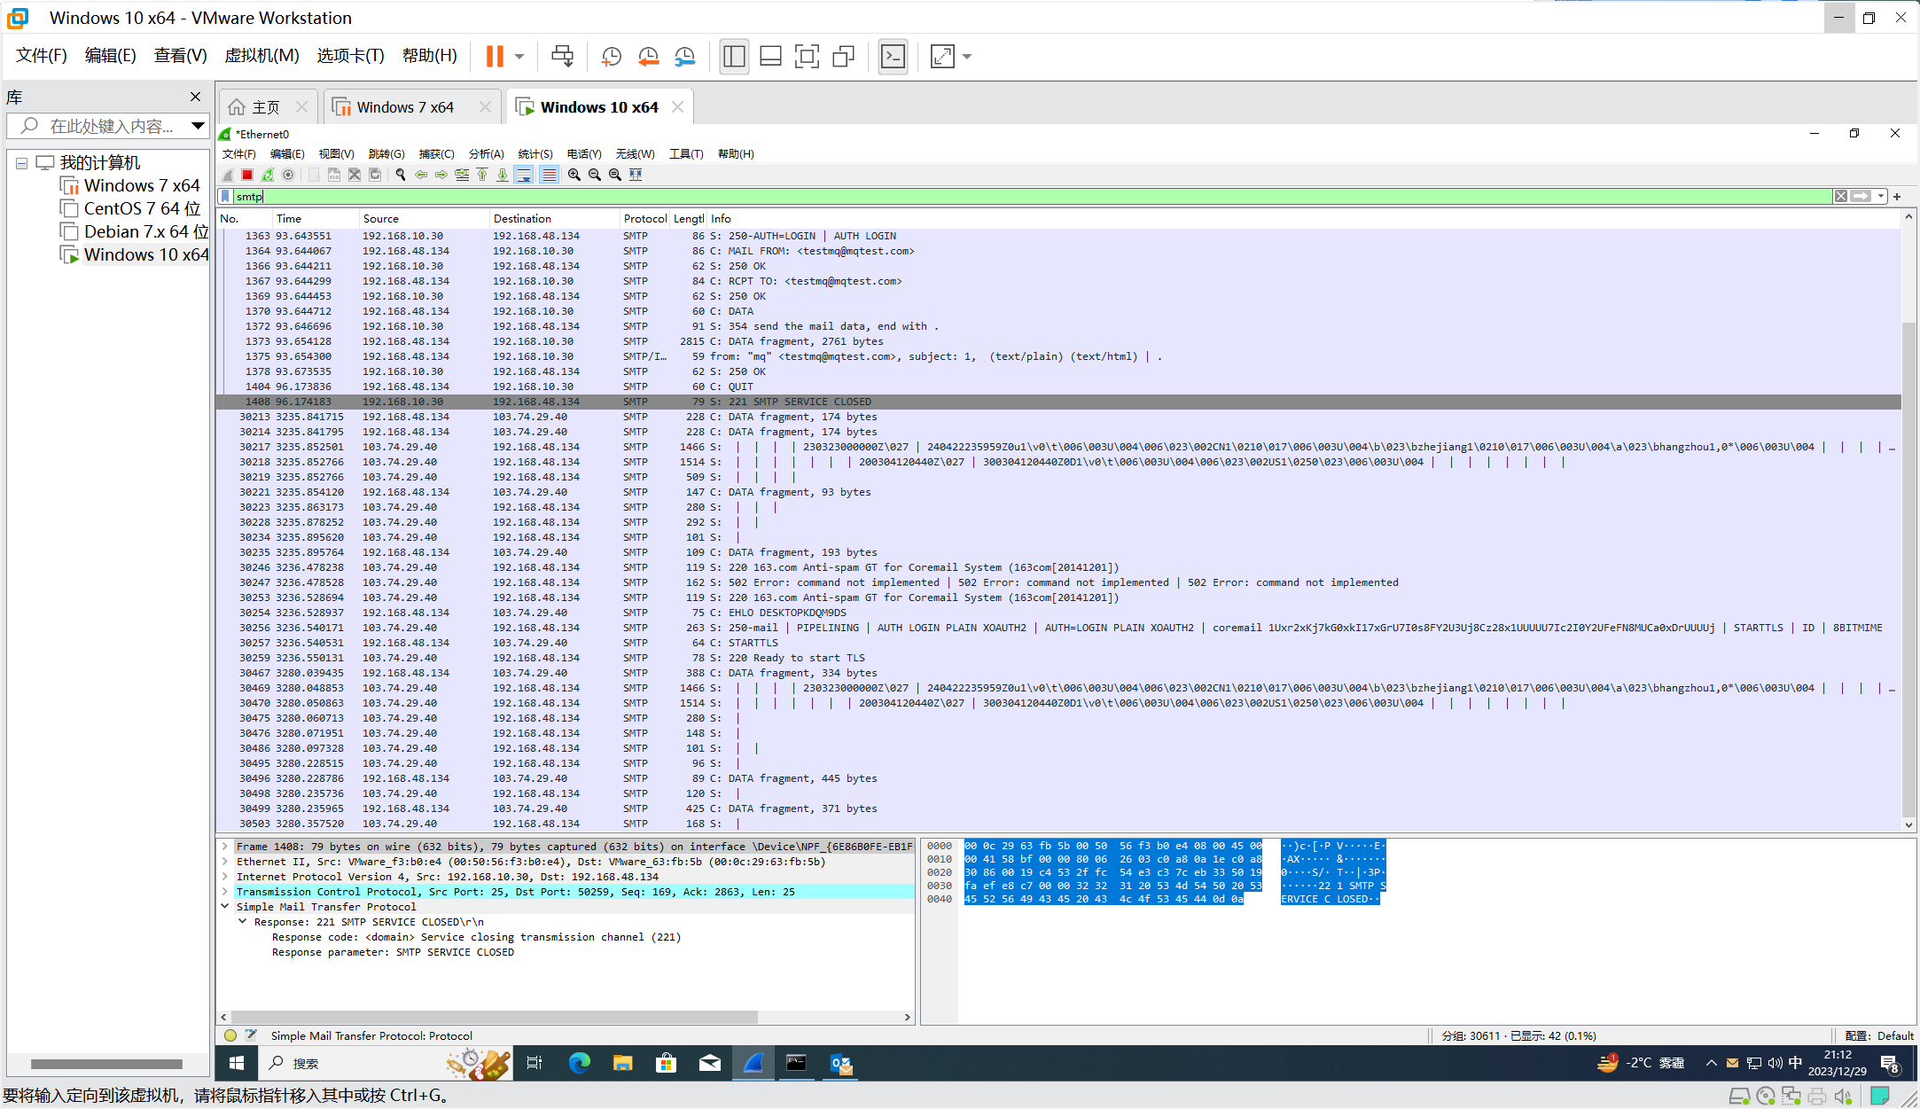Enter VMware full screen mode
1920x1109 pixels.
807,57
